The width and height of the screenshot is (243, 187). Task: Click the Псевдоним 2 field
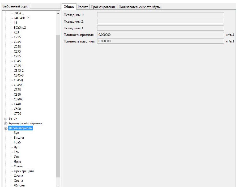coord(160,22)
